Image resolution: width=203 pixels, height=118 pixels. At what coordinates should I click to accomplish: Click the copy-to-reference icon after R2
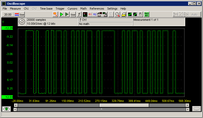pyautogui.click(x=100, y=15)
